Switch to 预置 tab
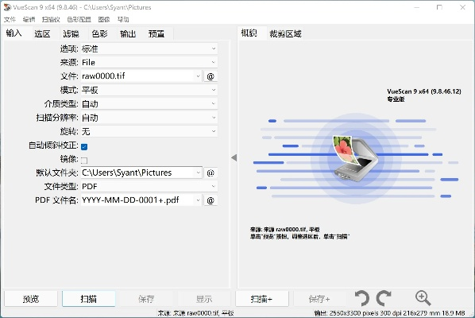Viewport: 475px width, 318px height. [x=156, y=33]
